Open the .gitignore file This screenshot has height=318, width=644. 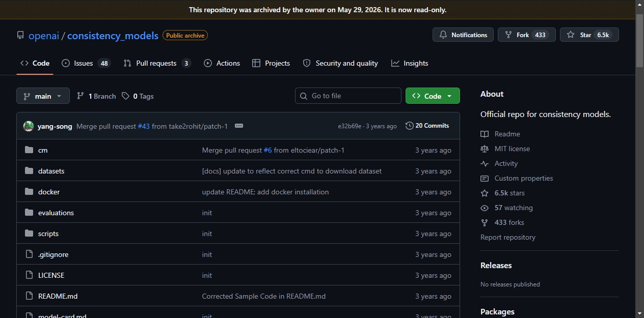pyautogui.click(x=53, y=254)
